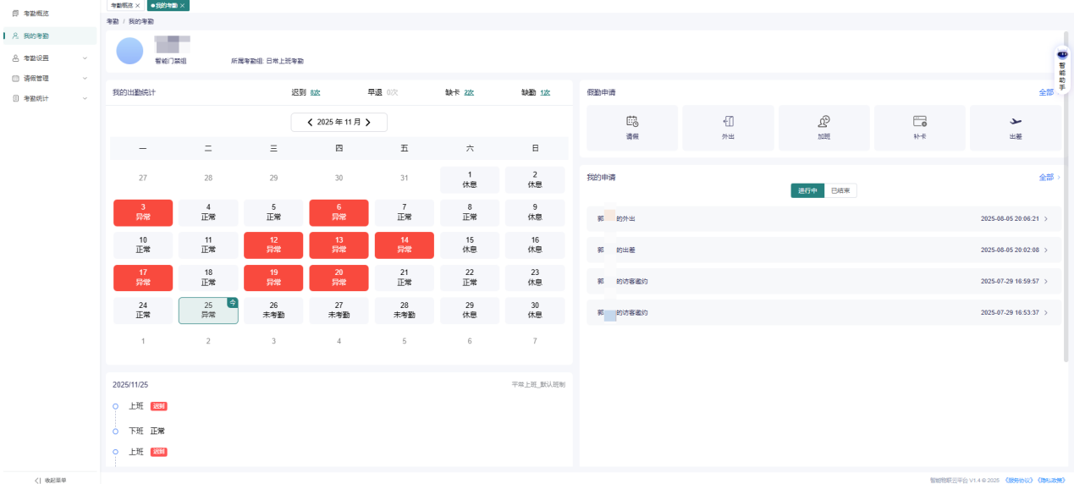Open the 外出 out-of-office request icon
Image resolution: width=1074 pixels, height=484 pixels.
click(729, 122)
